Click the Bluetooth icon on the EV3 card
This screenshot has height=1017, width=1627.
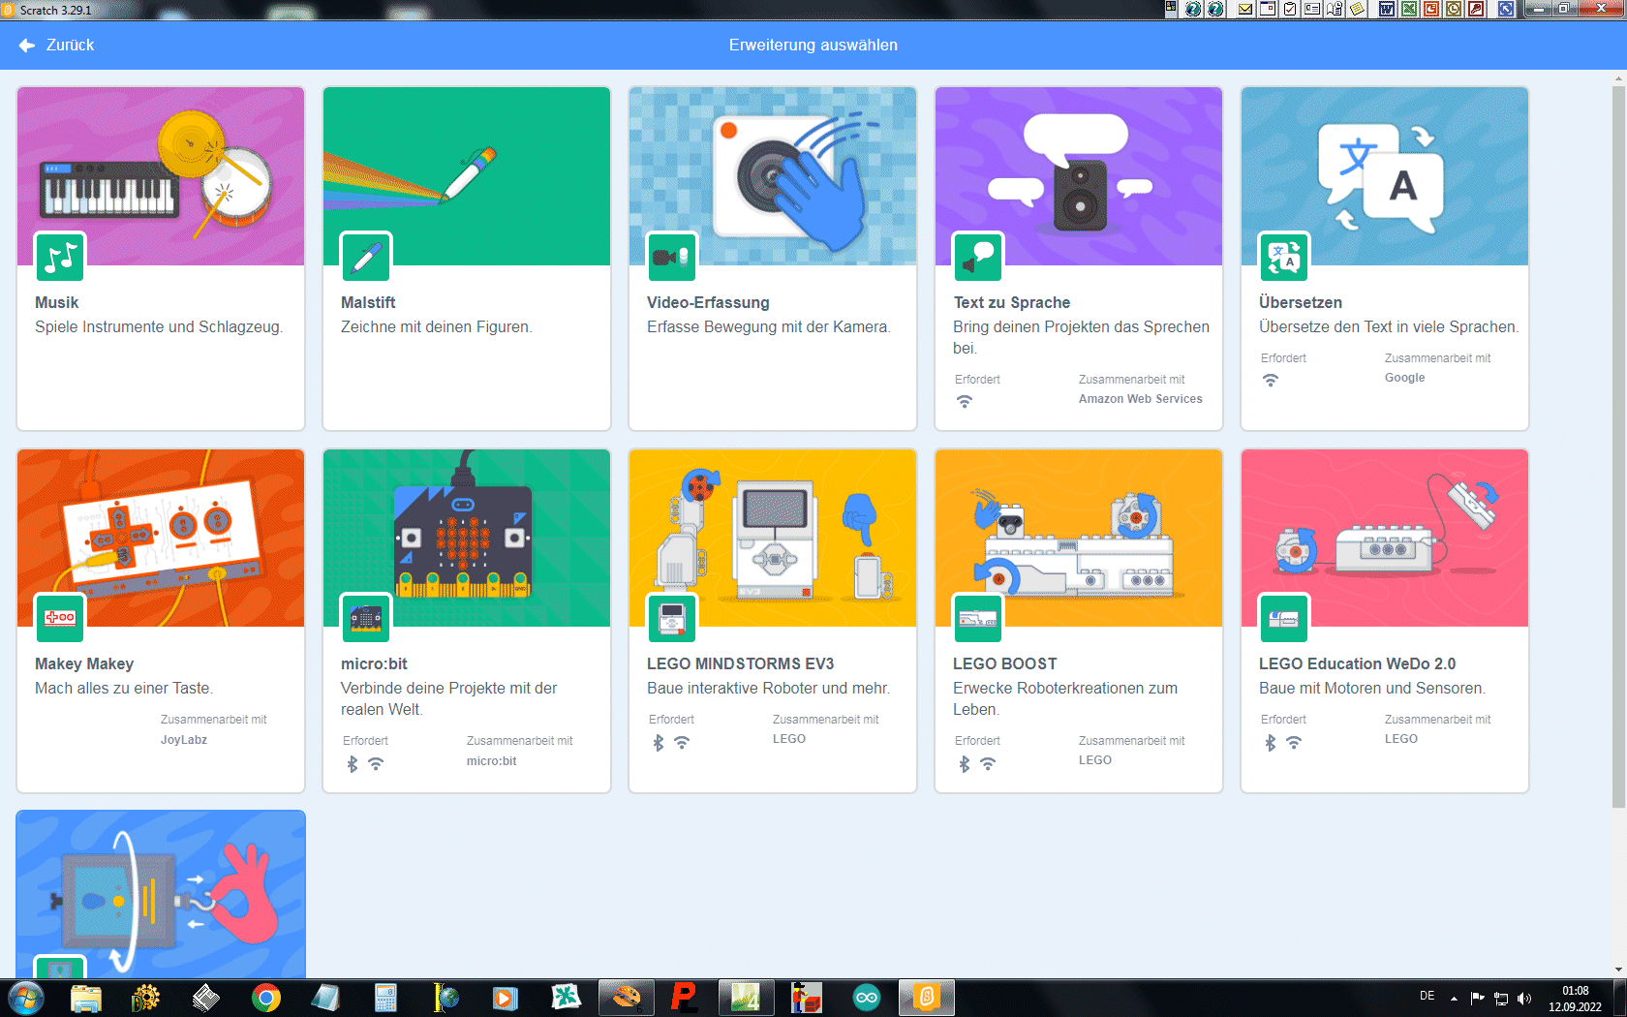(x=659, y=743)
